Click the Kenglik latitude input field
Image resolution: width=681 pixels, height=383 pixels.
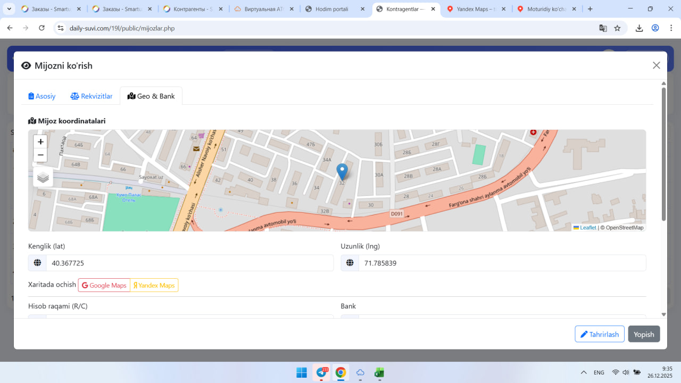click(x=189, y=263)
